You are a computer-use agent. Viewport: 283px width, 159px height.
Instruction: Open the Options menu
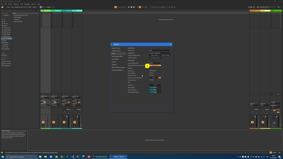[34, 4]
